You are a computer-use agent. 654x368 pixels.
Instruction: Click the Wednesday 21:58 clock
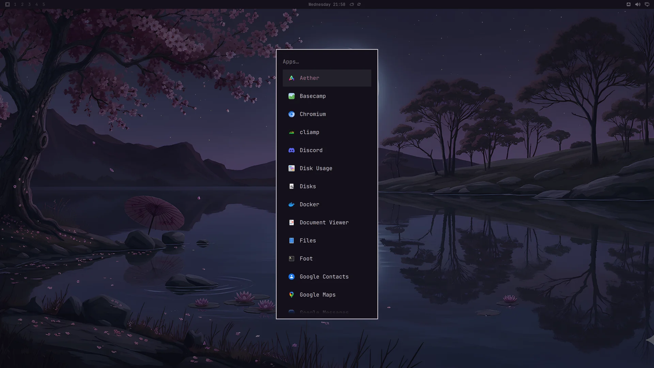point(327,4)
